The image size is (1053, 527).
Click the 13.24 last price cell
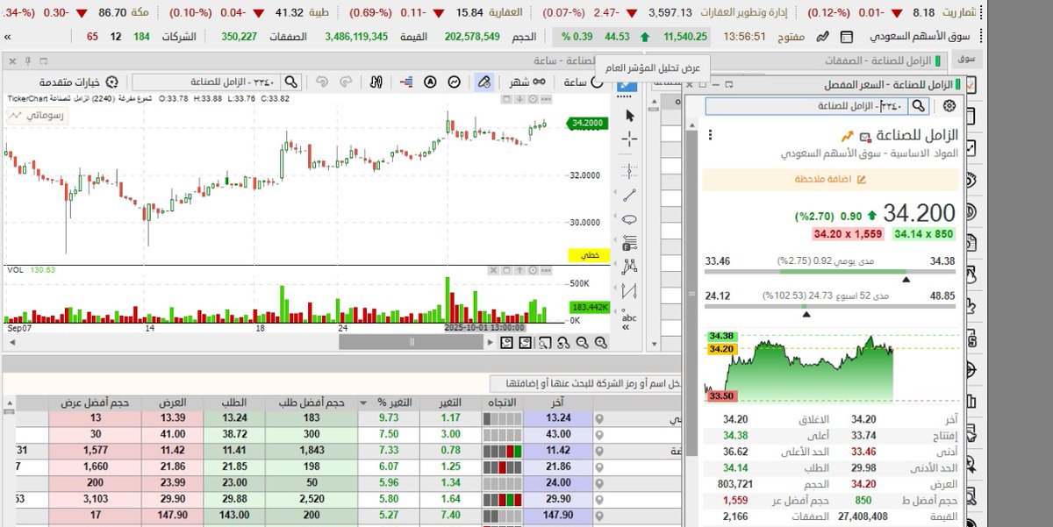(558, 418)
